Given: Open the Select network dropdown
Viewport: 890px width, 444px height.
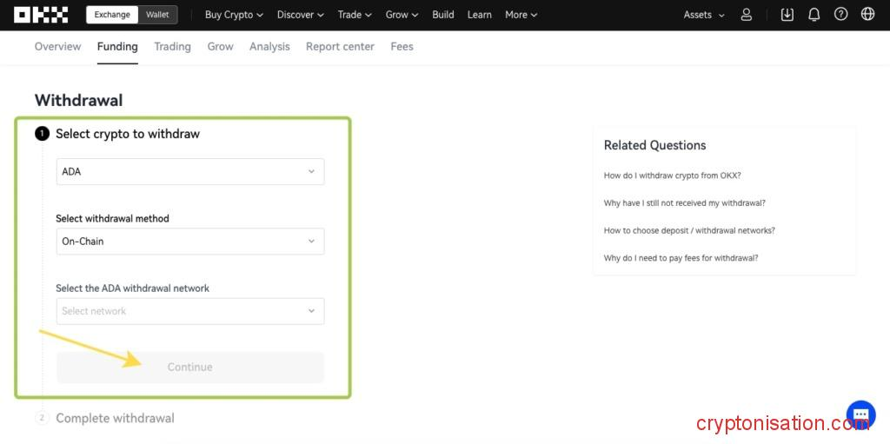Looking at the screenshot, I should pos(189,311).
